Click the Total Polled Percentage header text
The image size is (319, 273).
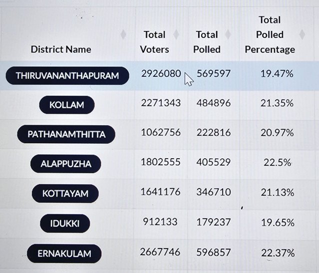[x=270, y=34]
